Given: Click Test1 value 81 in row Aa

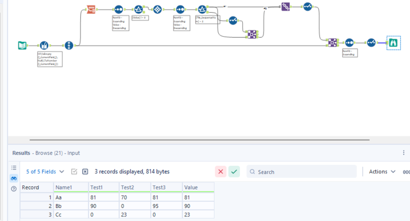Looking at the screenshot, I should [x=104, y=197].
